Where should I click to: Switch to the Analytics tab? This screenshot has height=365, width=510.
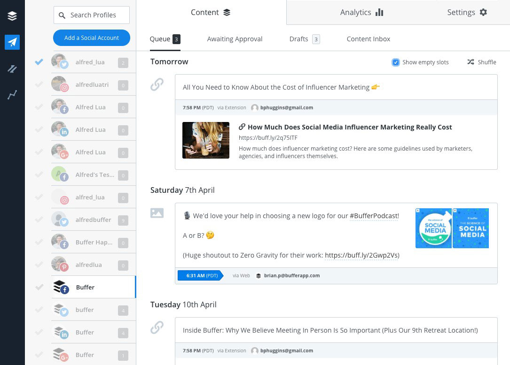361,13
